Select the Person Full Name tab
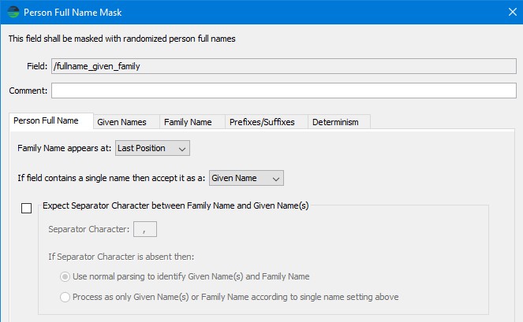 51,120
